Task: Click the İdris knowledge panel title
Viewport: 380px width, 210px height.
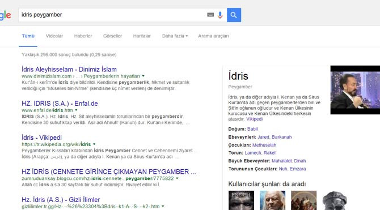Action: pos(238,76)
